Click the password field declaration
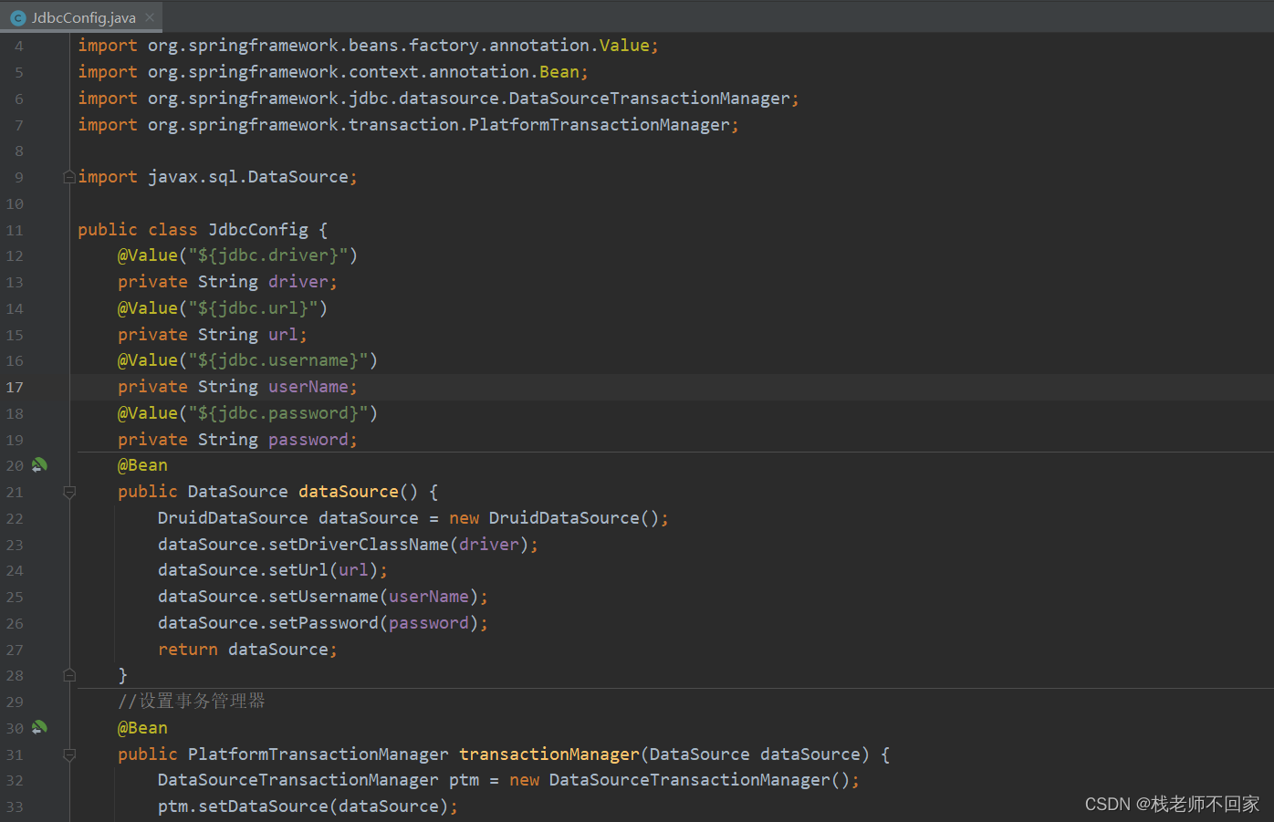1274x822 pixels. coord(237,440)
